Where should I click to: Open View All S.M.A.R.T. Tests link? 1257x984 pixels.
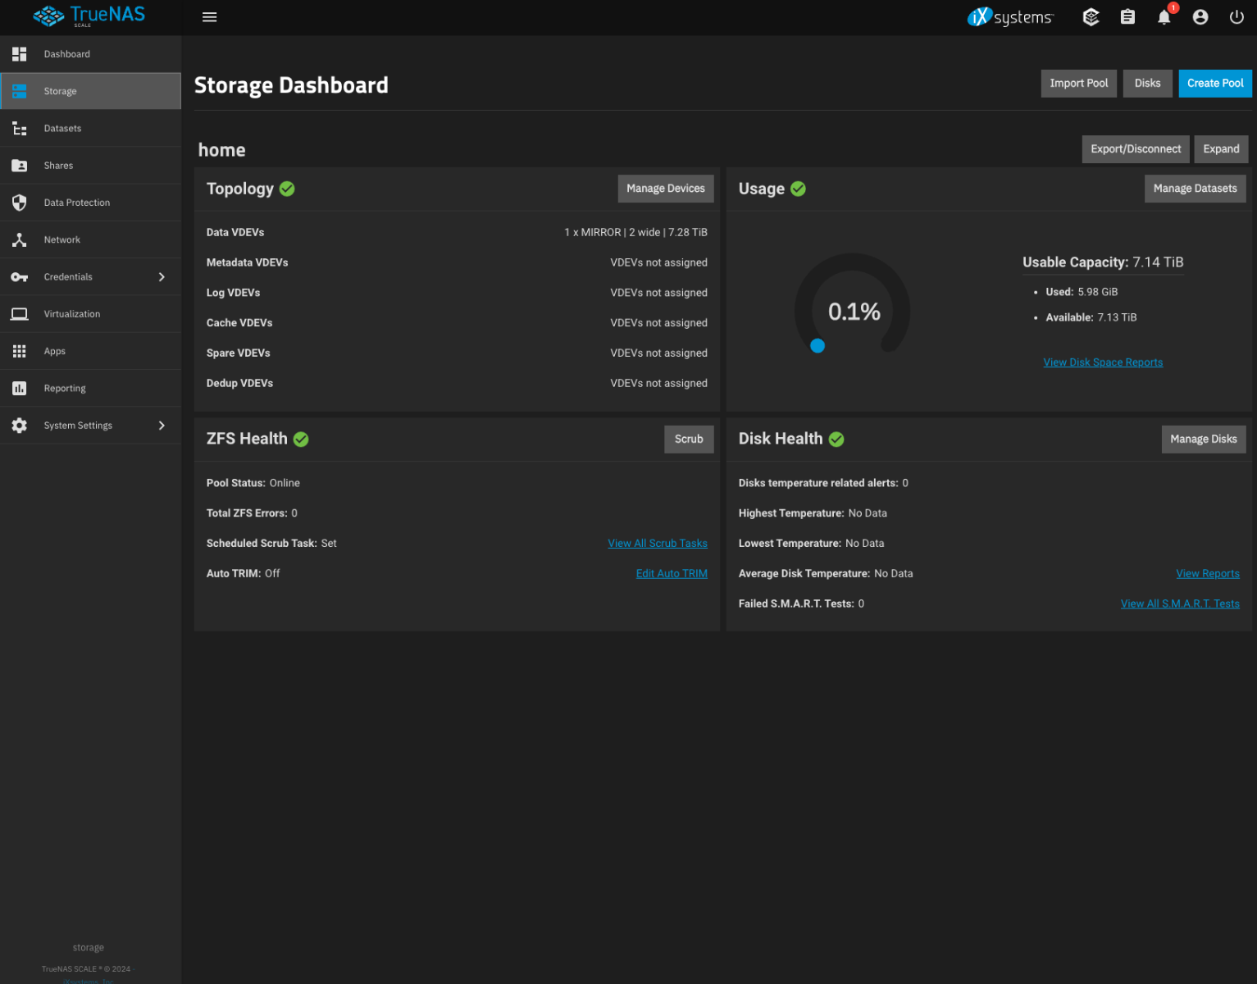(1180, 604)
